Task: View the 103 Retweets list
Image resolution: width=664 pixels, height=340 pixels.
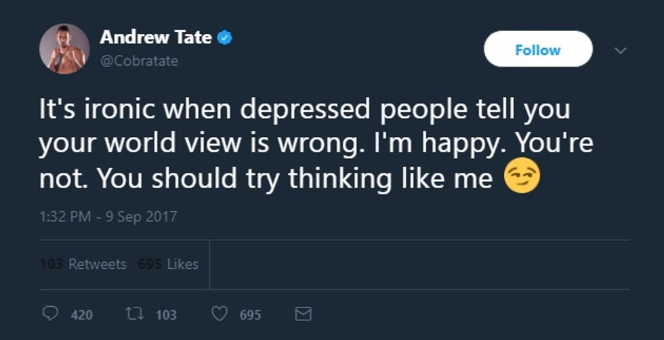Action: point(83,264)
